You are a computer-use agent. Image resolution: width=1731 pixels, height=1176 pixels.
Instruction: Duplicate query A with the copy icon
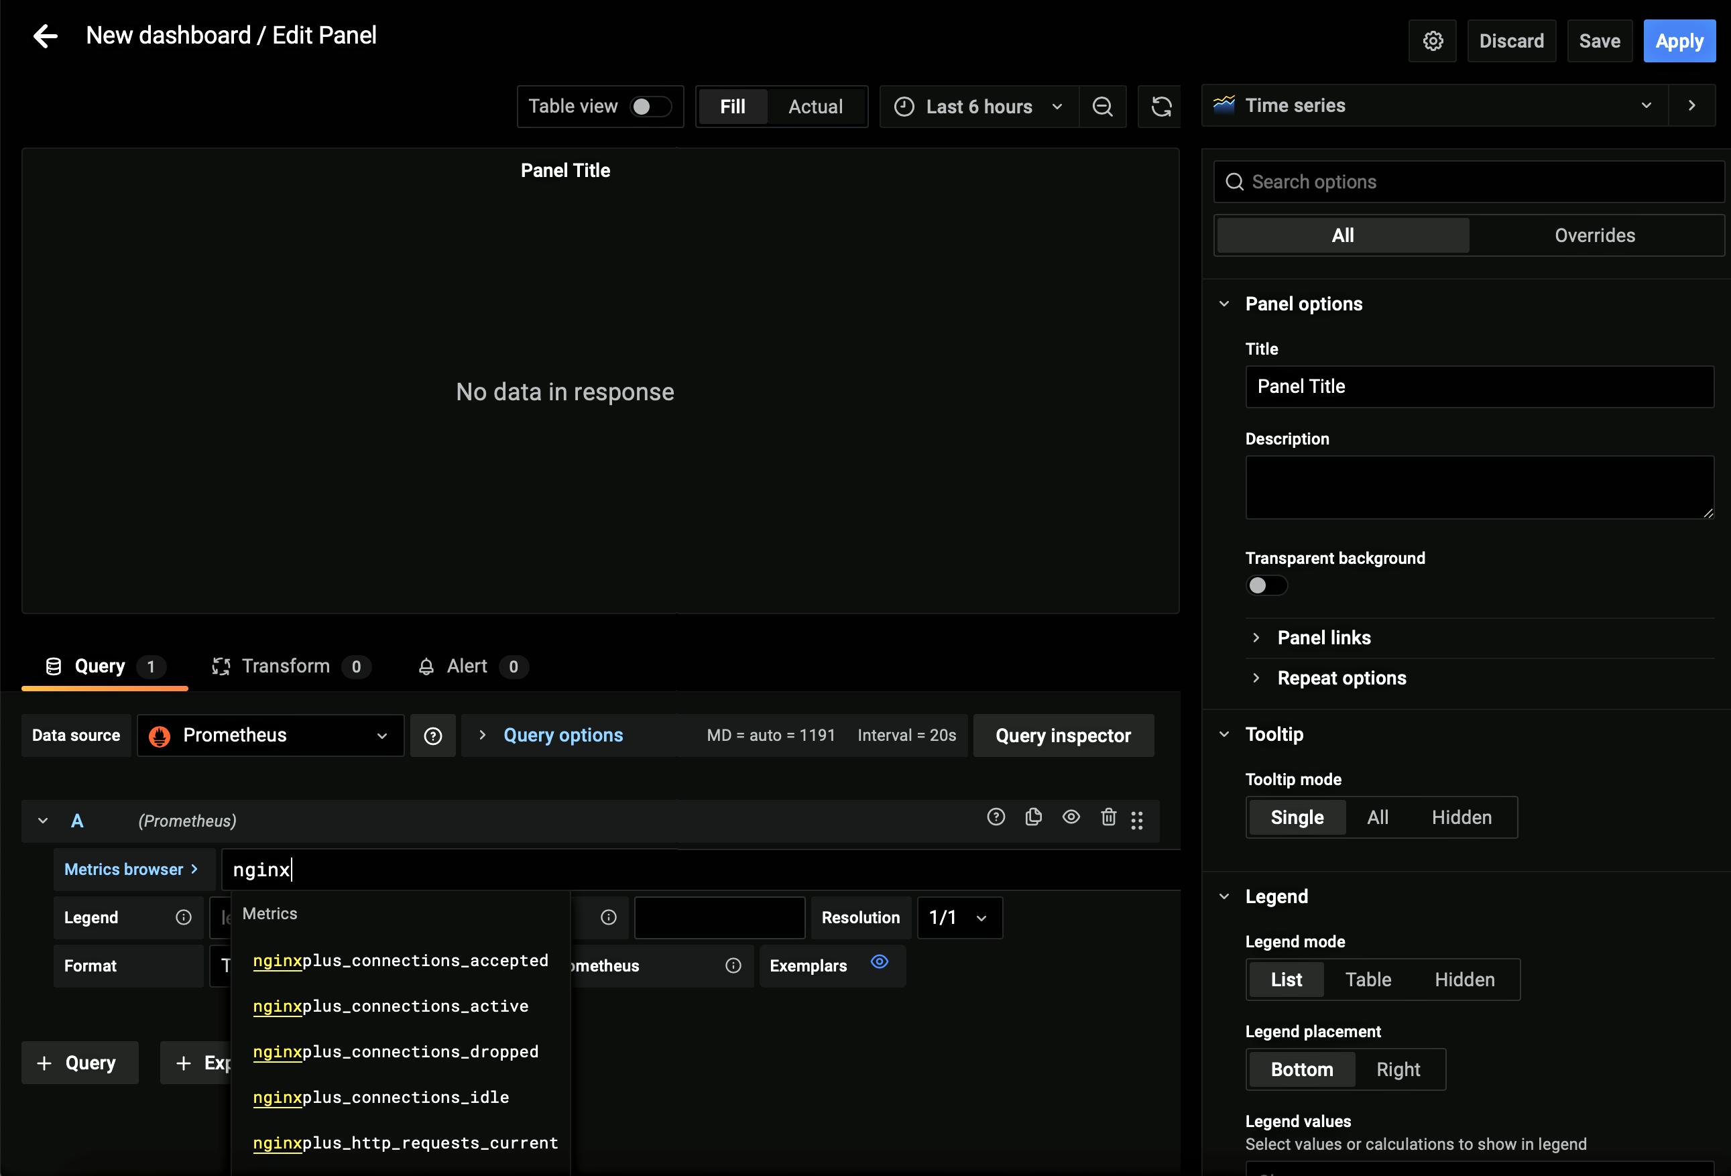1033,817
